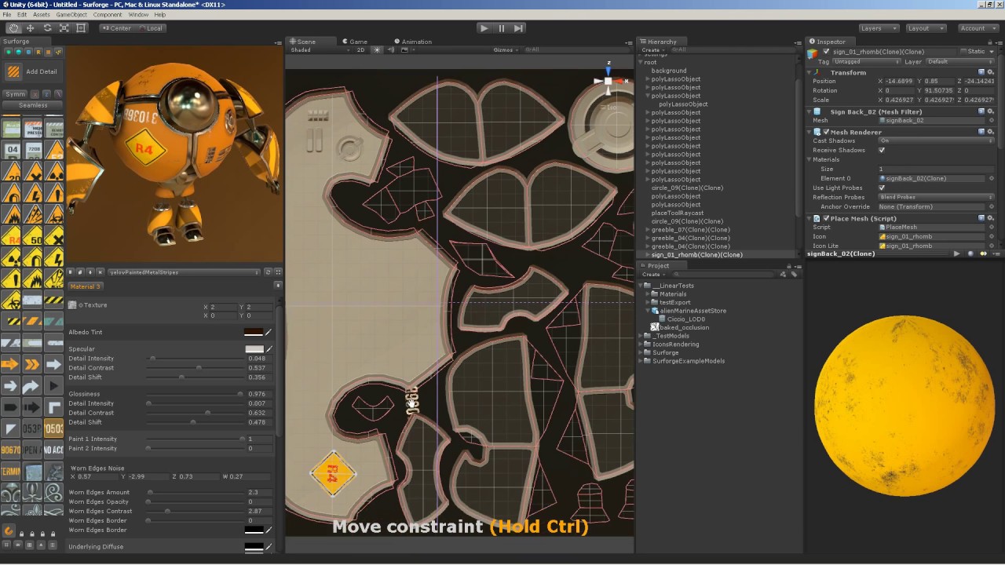The width and height of the screenshot is (1005, 565).
Task: Select the white curved arrow decal
Action: coord(32,386)
